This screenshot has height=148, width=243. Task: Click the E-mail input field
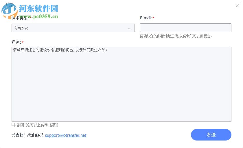coord(185,28)
